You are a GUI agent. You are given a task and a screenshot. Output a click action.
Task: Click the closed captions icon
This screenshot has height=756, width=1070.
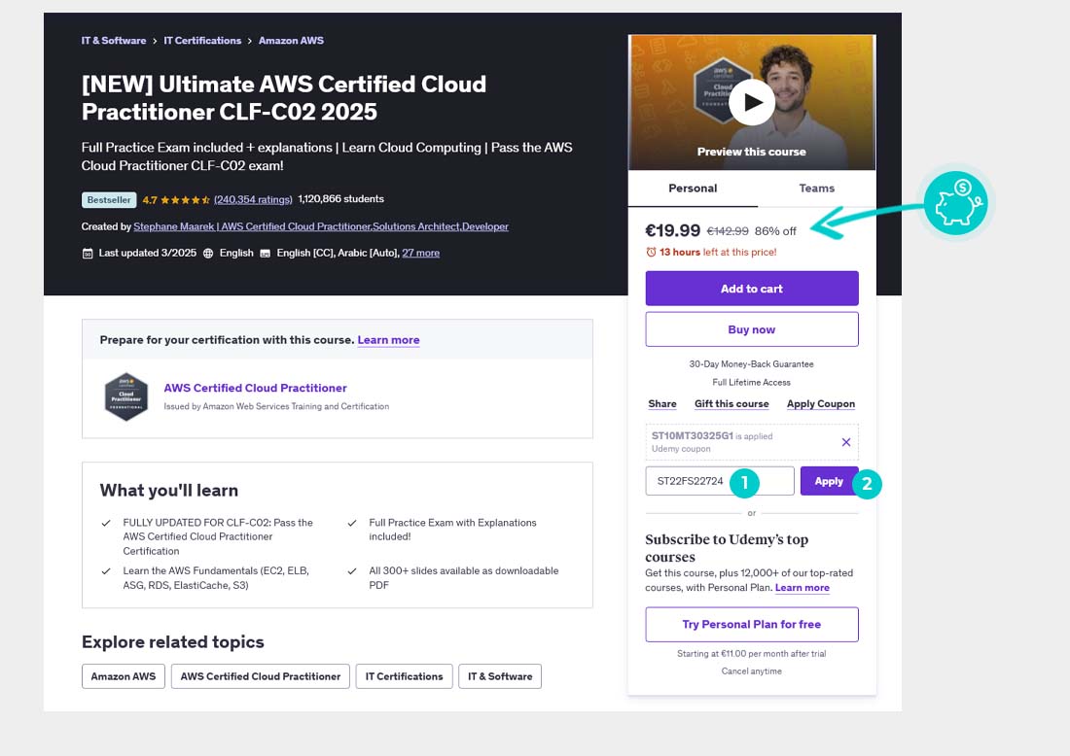click(x=265, y=254)
